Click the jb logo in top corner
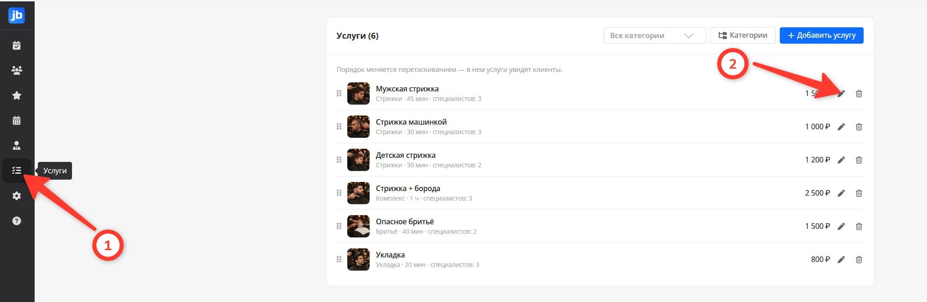This screenshot has width=927, height=302. coord(16,15)
